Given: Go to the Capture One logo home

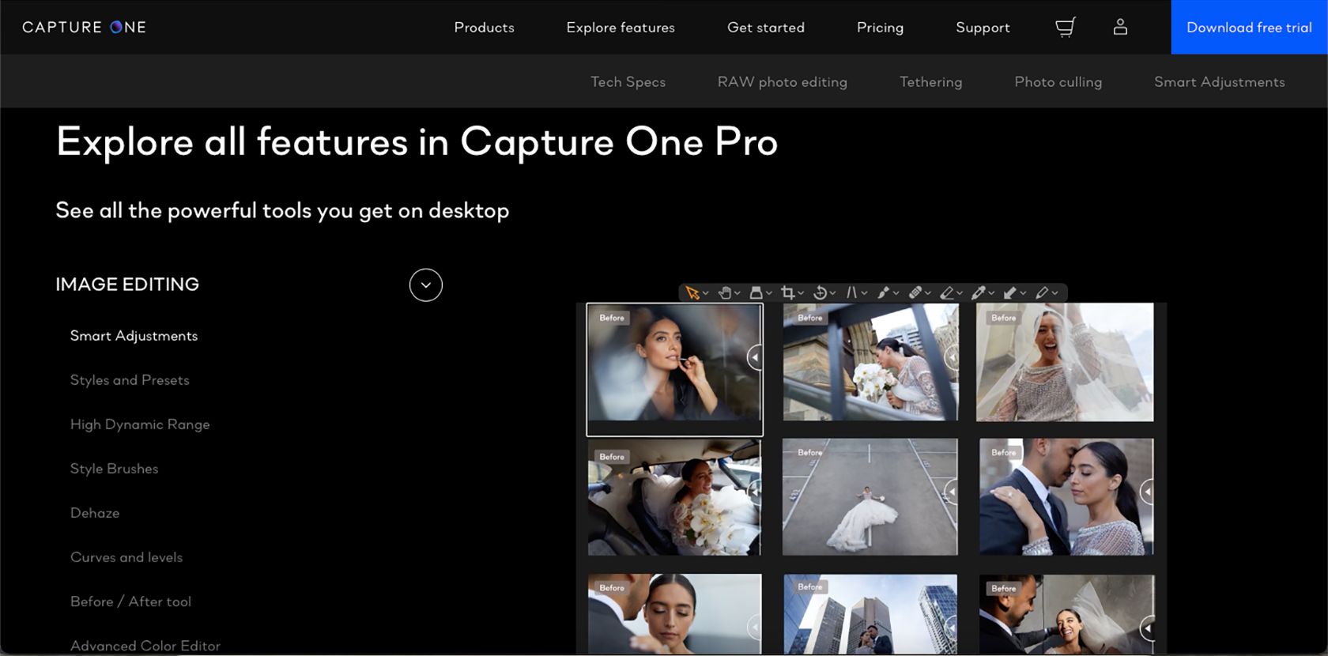Looking at the screenshot, I should pyautogui.click(x=84, y=27).
